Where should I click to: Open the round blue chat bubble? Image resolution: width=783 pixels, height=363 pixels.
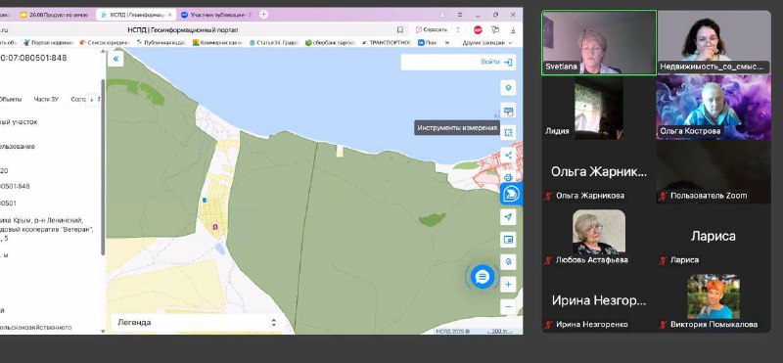(482, 277)
